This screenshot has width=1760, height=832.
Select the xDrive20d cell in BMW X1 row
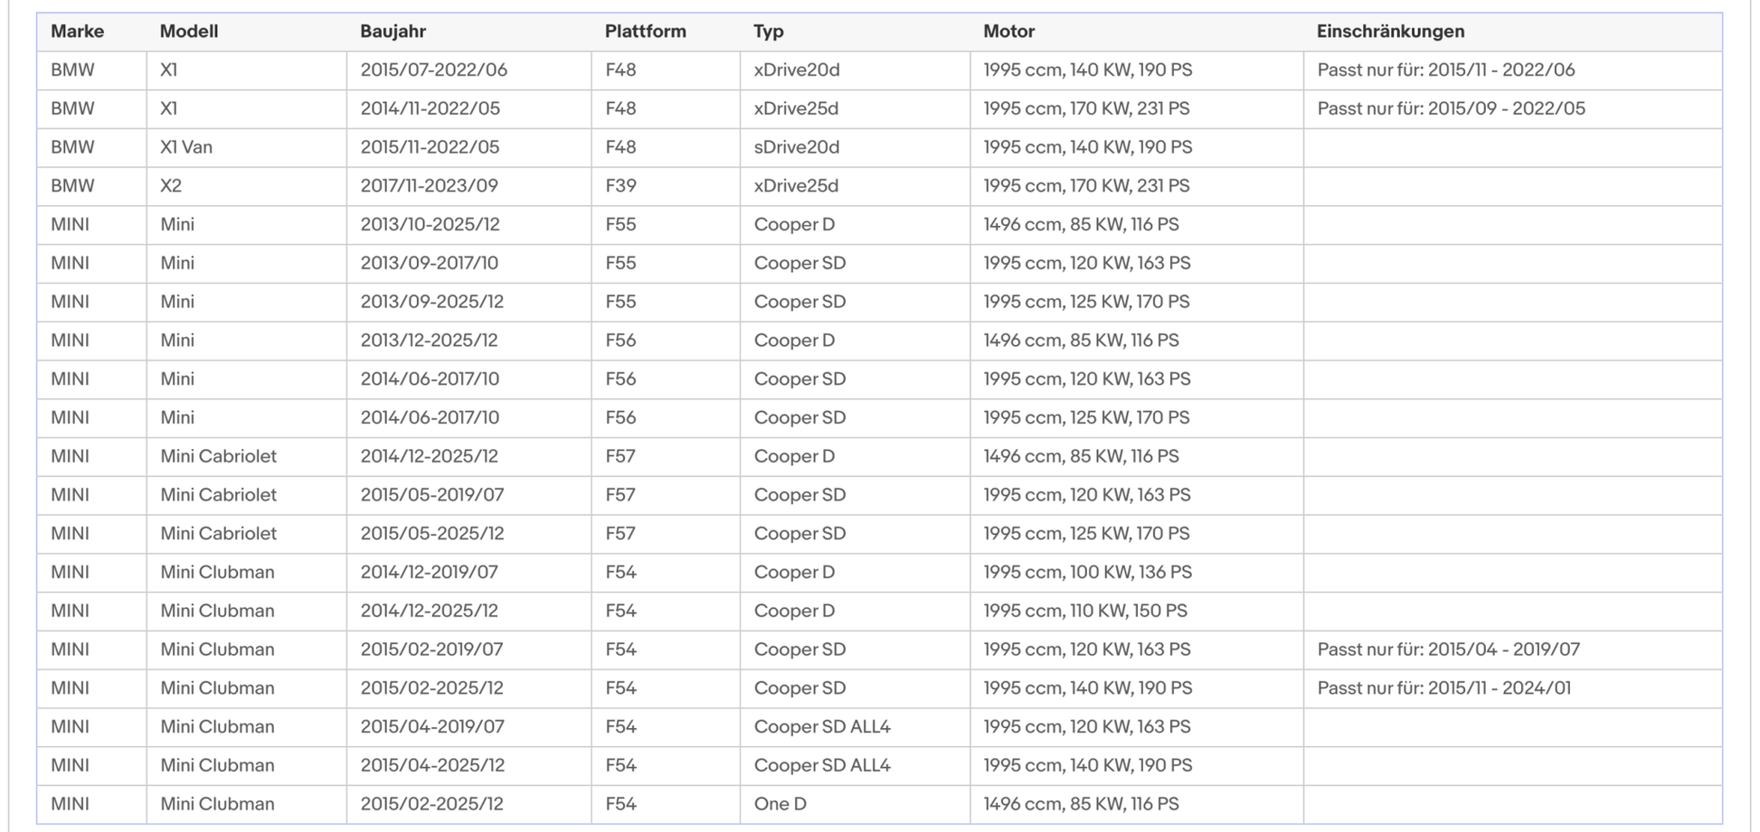pyautogui.click(x=855, y=70)
